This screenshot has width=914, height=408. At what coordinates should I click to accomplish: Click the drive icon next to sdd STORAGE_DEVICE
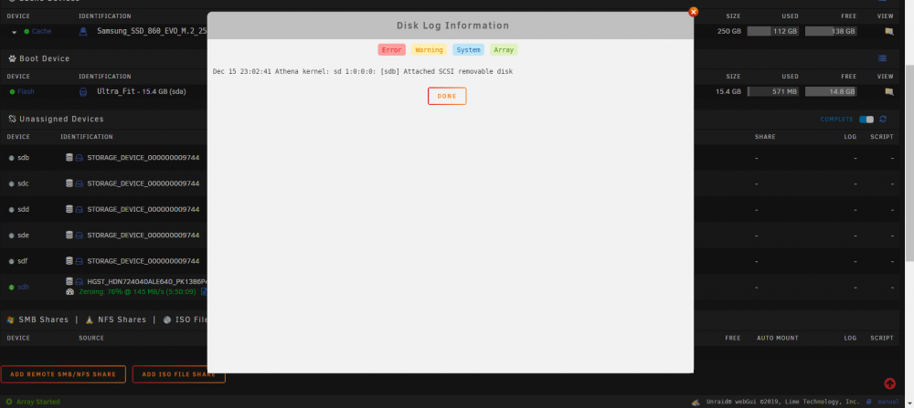click(80, 210)
